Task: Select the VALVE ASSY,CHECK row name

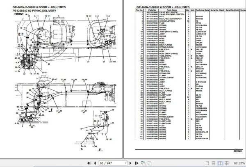Action: [x=169, y=12]
